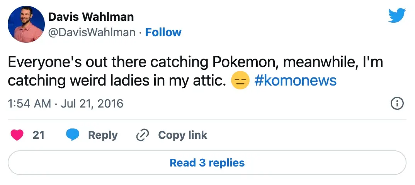Click the Davis Wahlman display name
The height and width of the screenshot is (185, 415).
click(x=91, y=17)
